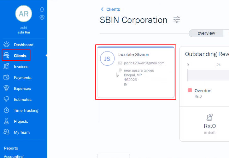Screen dimensions: 229x158
Task: Click the location pin icon by address
Action: tap(120, 70)
